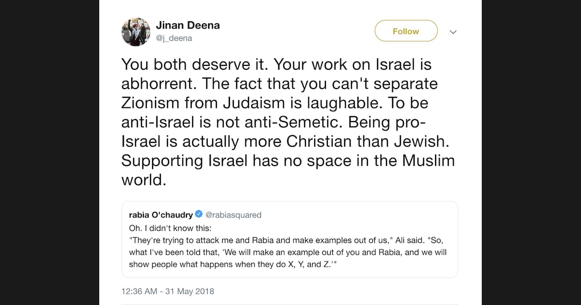Dismiss the tweet via the left dark backdrop

point(48,152)
